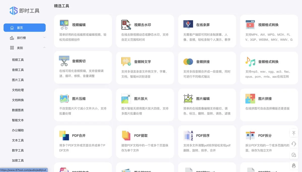The image size is (302, 172).
Task: Collapse the 类别 category section
Action: (24, 48)
